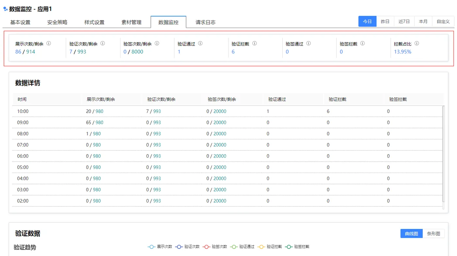The width and height of the screenshot is (457, 256).
Task: Open the 素材管理 tab
Action: pos(132,22)
